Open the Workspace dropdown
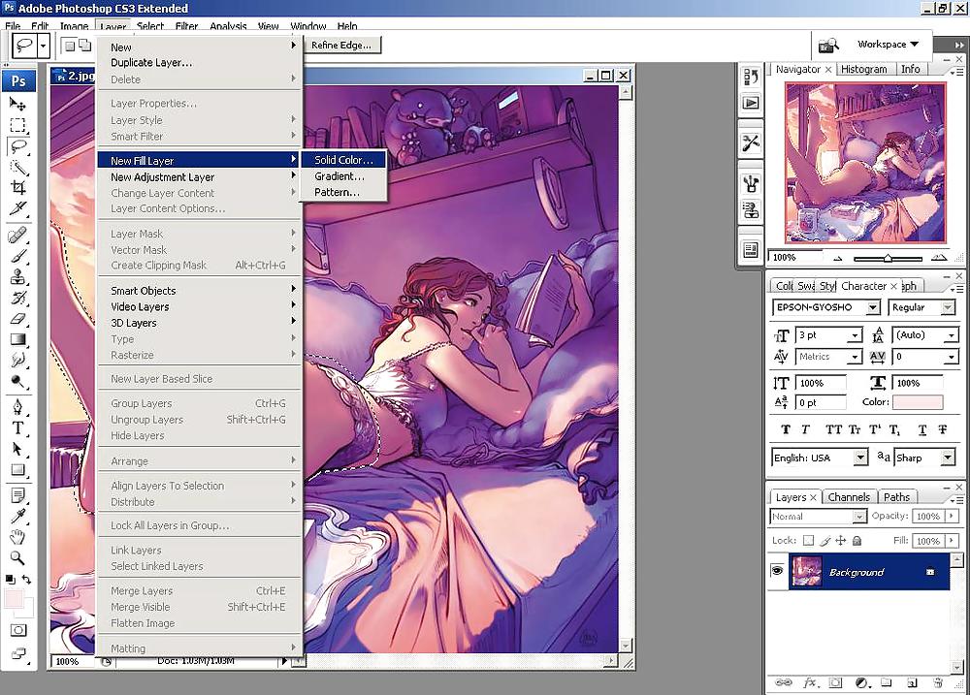Screen dimensions: 970x695 point(888,45)
